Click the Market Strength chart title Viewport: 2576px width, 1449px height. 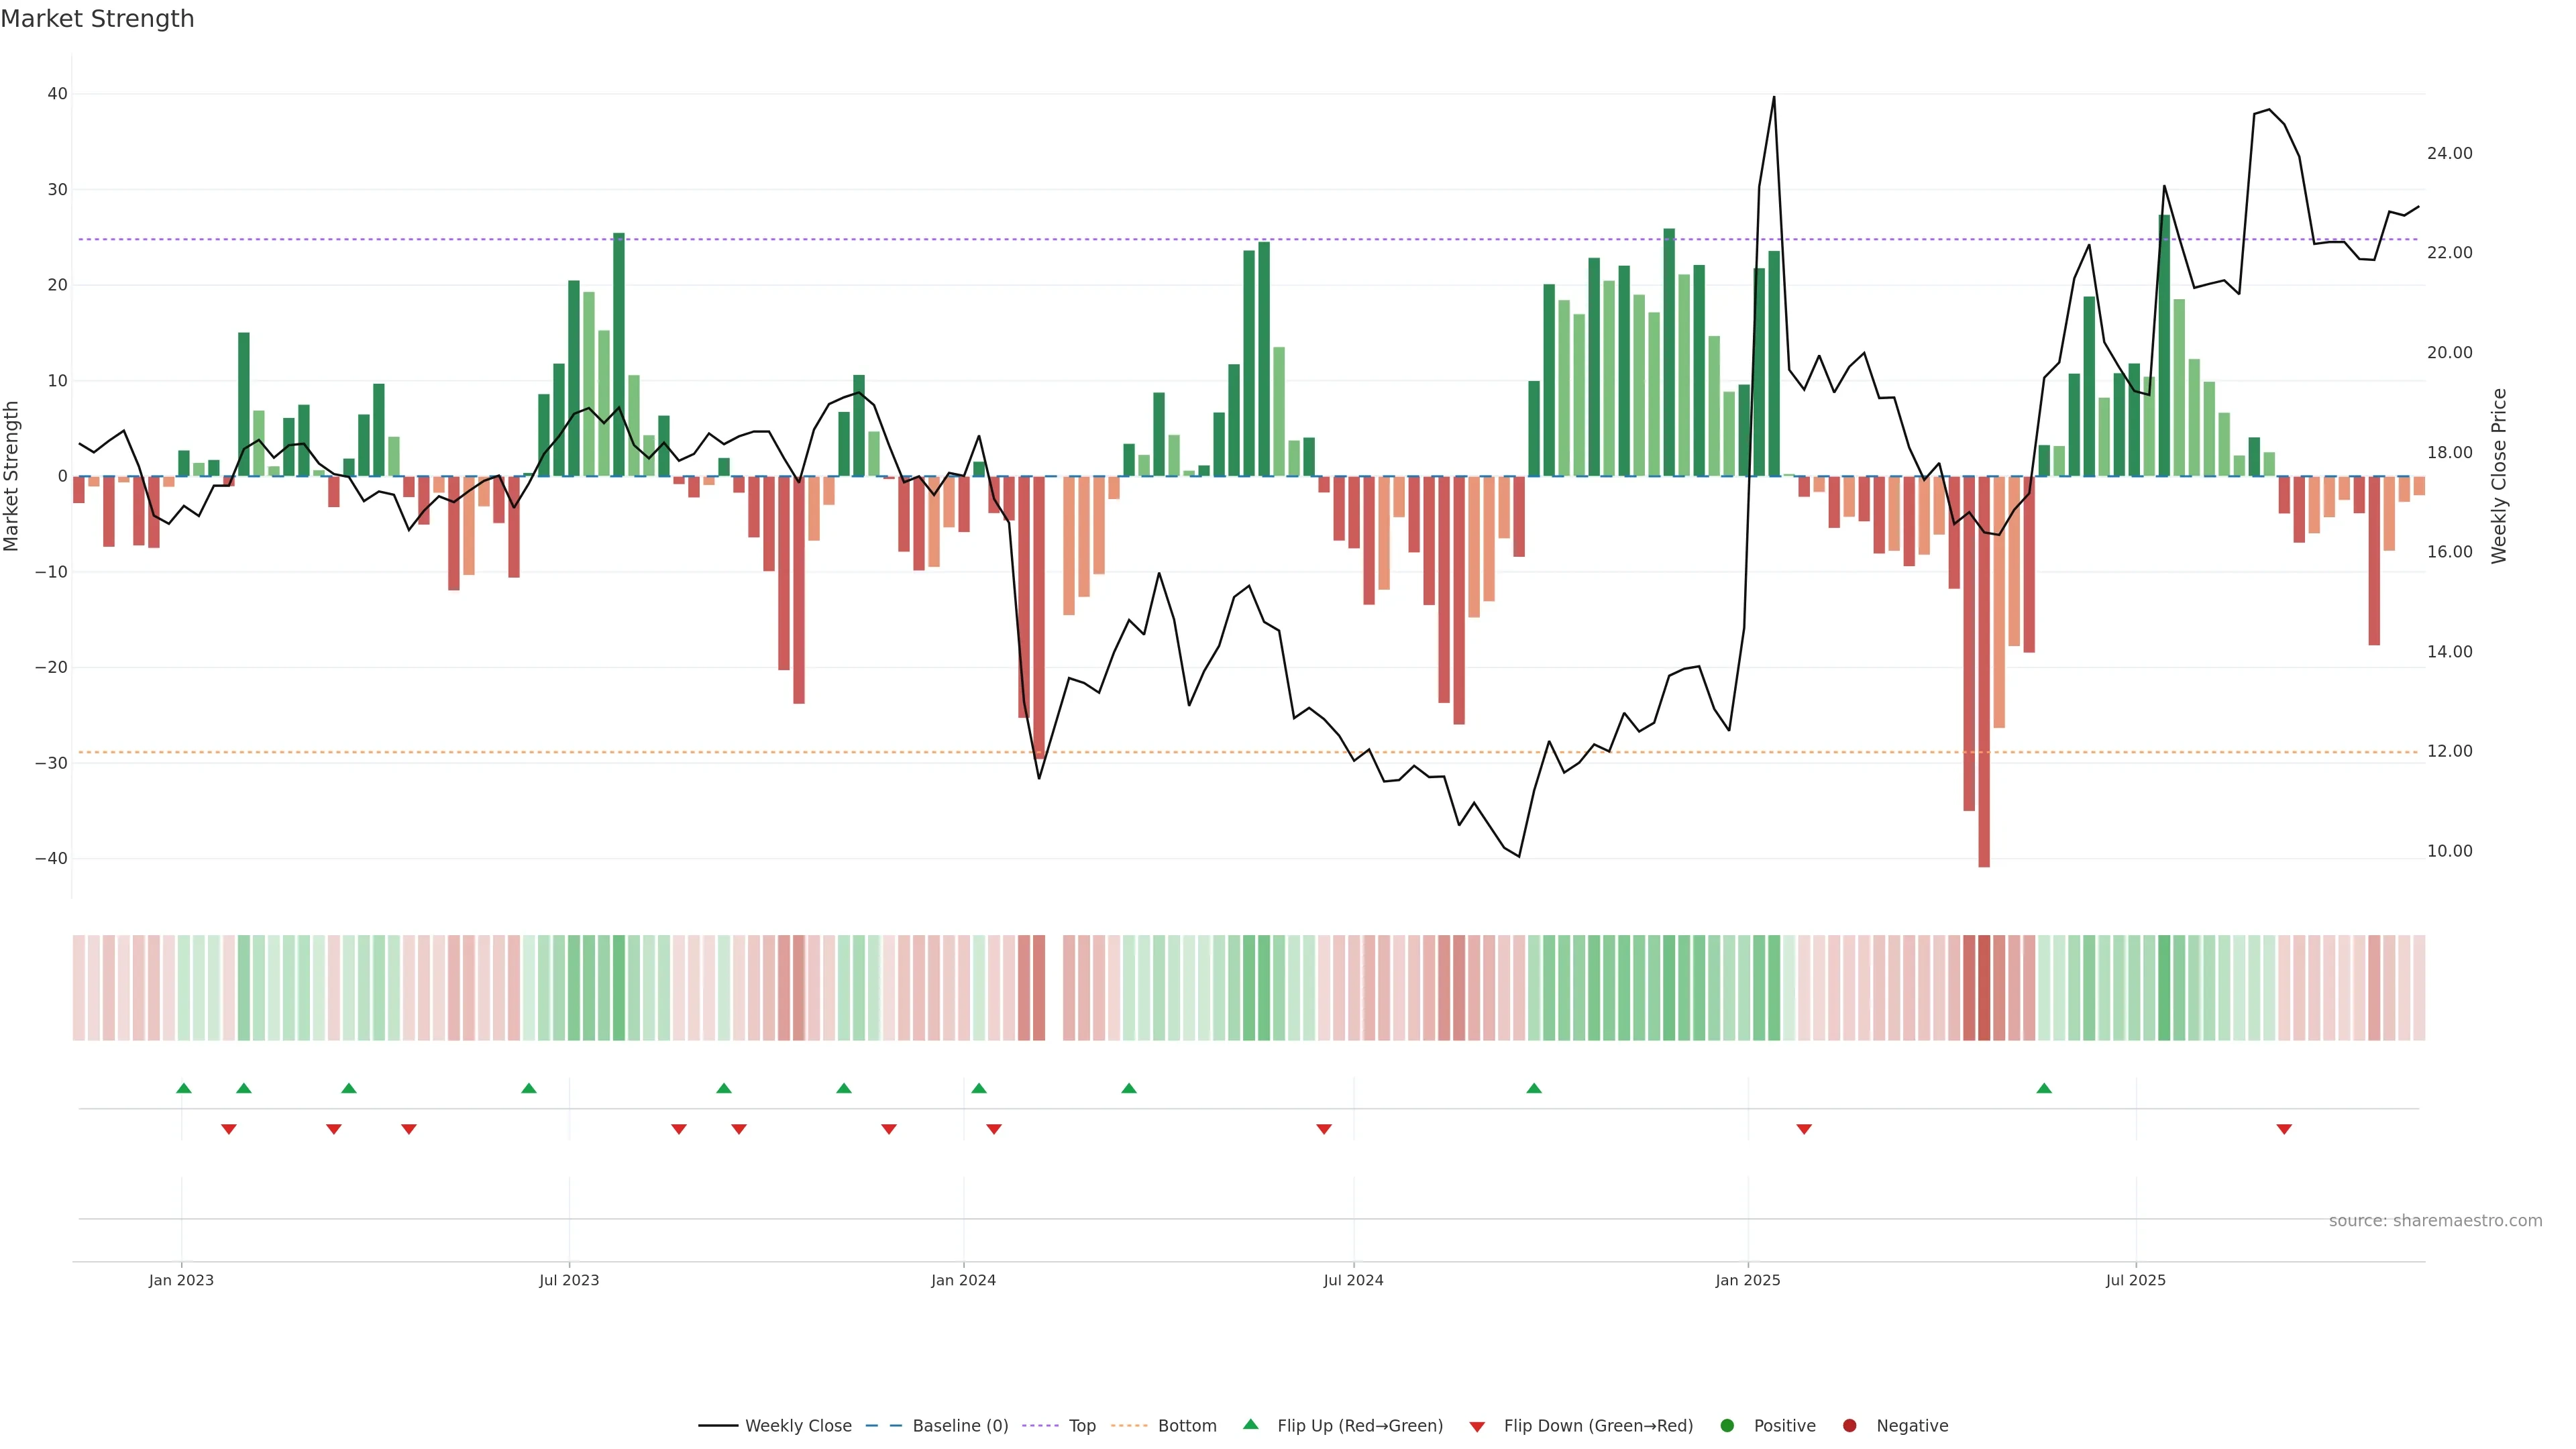pos(97,19)
